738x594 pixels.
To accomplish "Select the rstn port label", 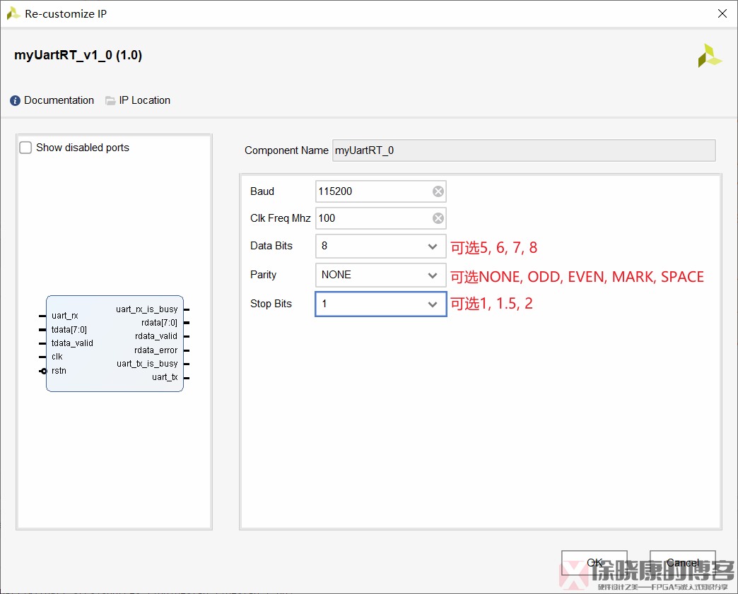I will tap(59, 371).
